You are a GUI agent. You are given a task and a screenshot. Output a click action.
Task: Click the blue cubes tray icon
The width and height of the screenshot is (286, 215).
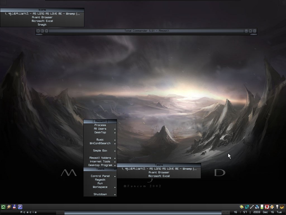tap(257, 207)
